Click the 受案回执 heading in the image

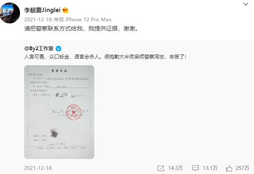59,71
